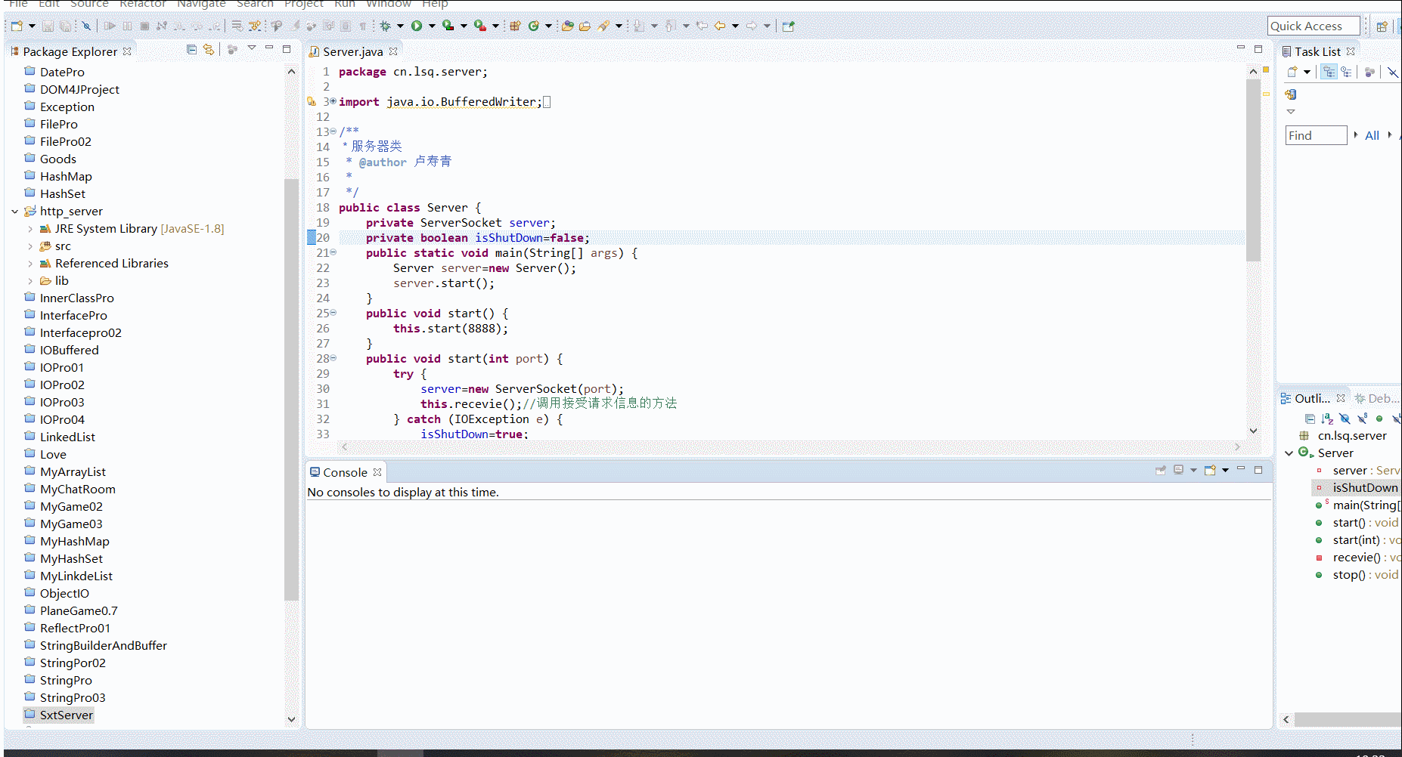Open the Debug button dropdown arrow

coord(400,26)
